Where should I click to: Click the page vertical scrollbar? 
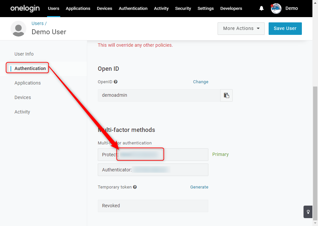[x=315, y=153]
